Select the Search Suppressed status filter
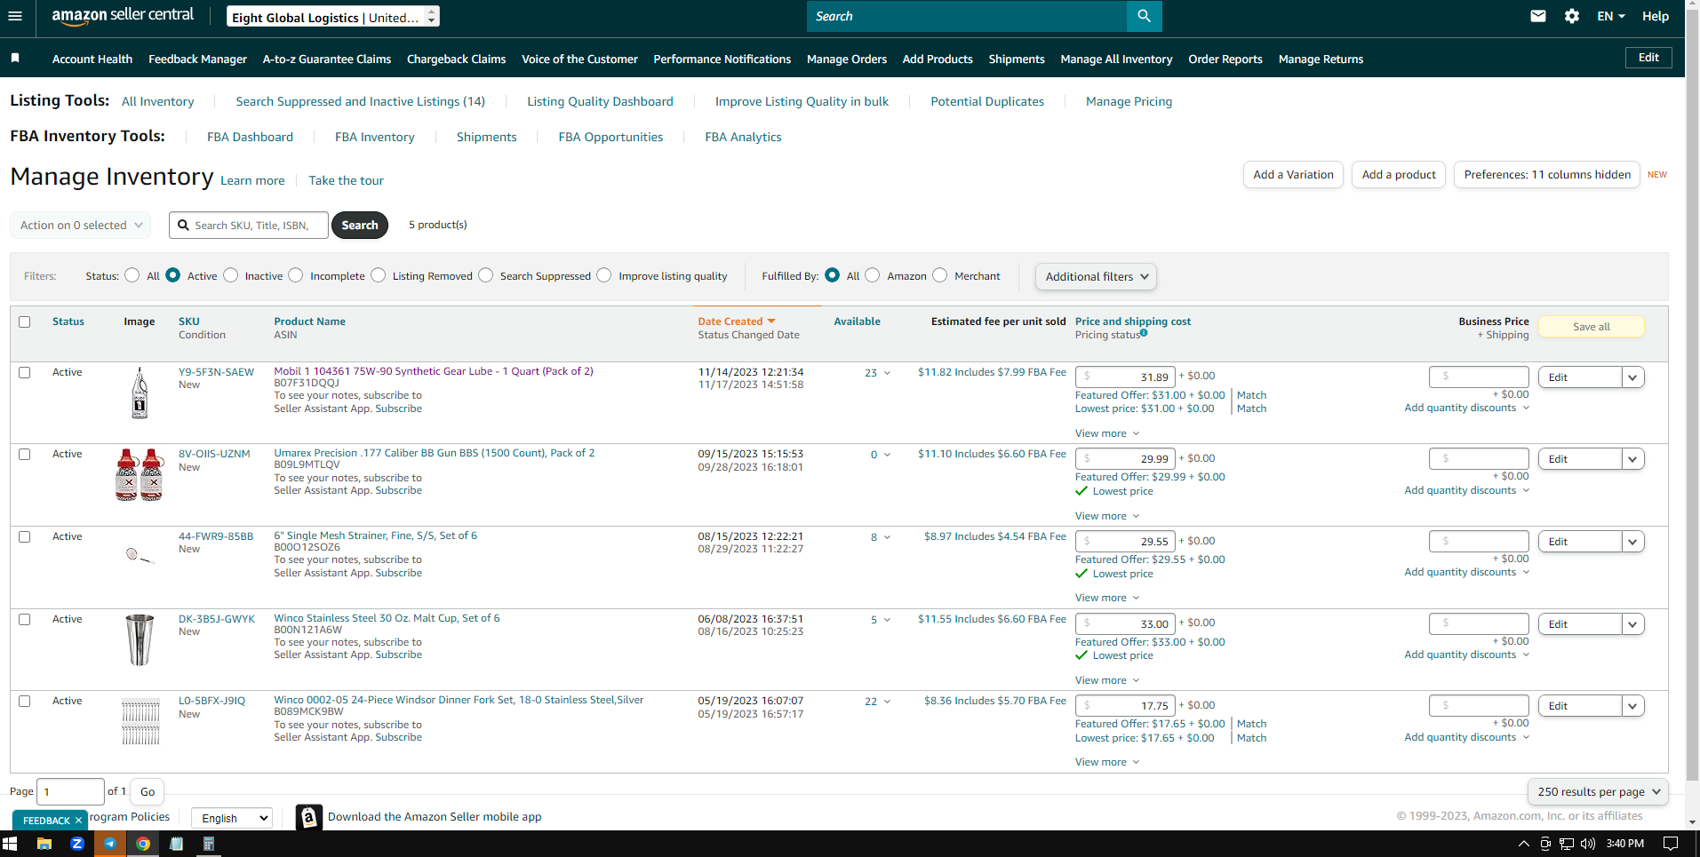 tap(486, 275)
